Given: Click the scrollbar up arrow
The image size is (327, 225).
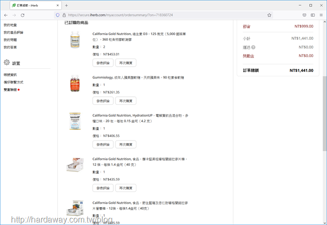Looking at the screenshot, I should click(324, 22).
